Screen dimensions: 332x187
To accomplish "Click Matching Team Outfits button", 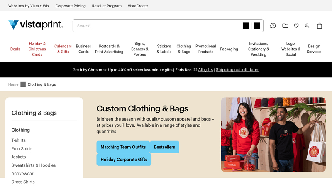I will [123, 147].
